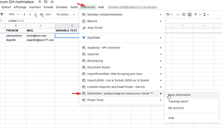Viewport: 222px width, 129px height.
Task: Click Open Mailmeteor in submenu
Action: click(192, 95)
